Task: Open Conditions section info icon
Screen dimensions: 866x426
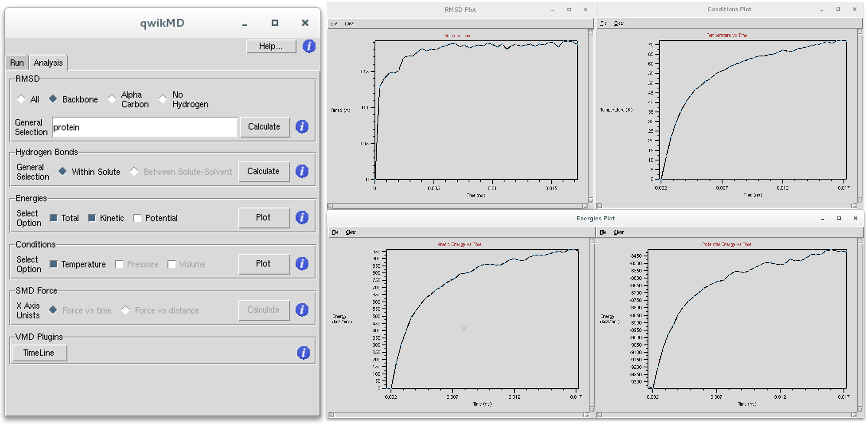Action: click(x=302, y=264)
